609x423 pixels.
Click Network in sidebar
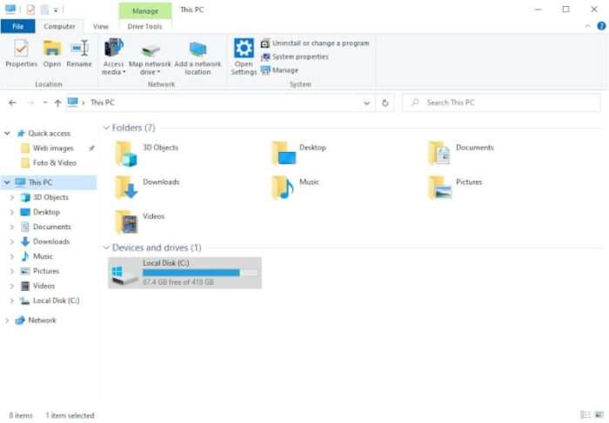coord(42,321)
